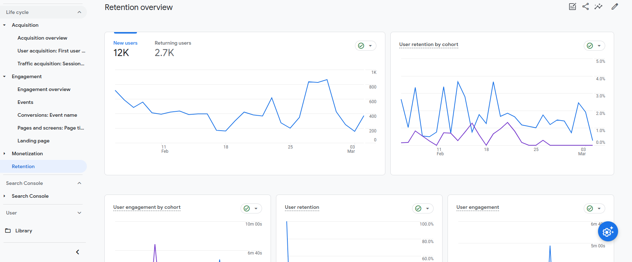The height and width of the screenshot is (262, 632).
Task: Expand the Monetization tree arrow
Action: (x=4, y=153)
